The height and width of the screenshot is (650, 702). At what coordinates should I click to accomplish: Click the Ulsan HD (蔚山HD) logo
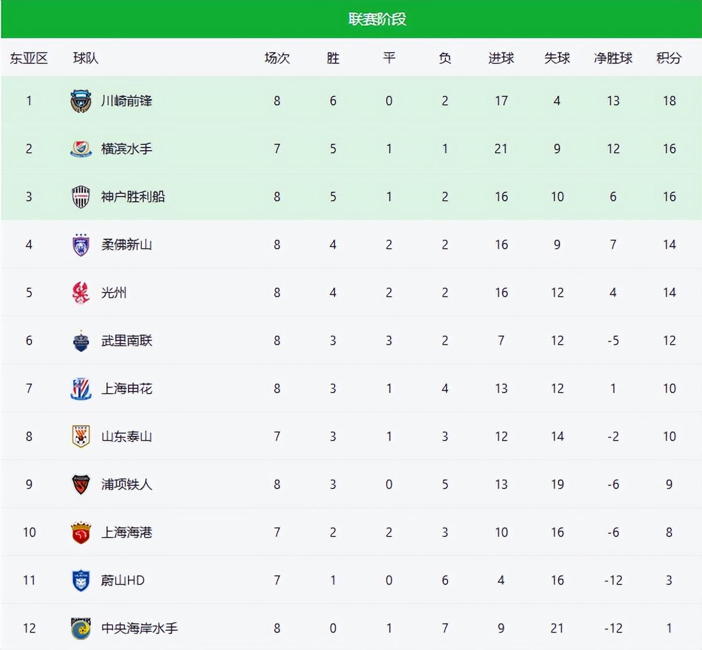(x=81, y=581)
